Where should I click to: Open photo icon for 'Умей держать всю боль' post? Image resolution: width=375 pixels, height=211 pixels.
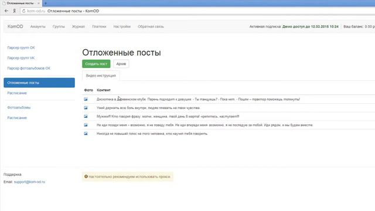[86, 108]
